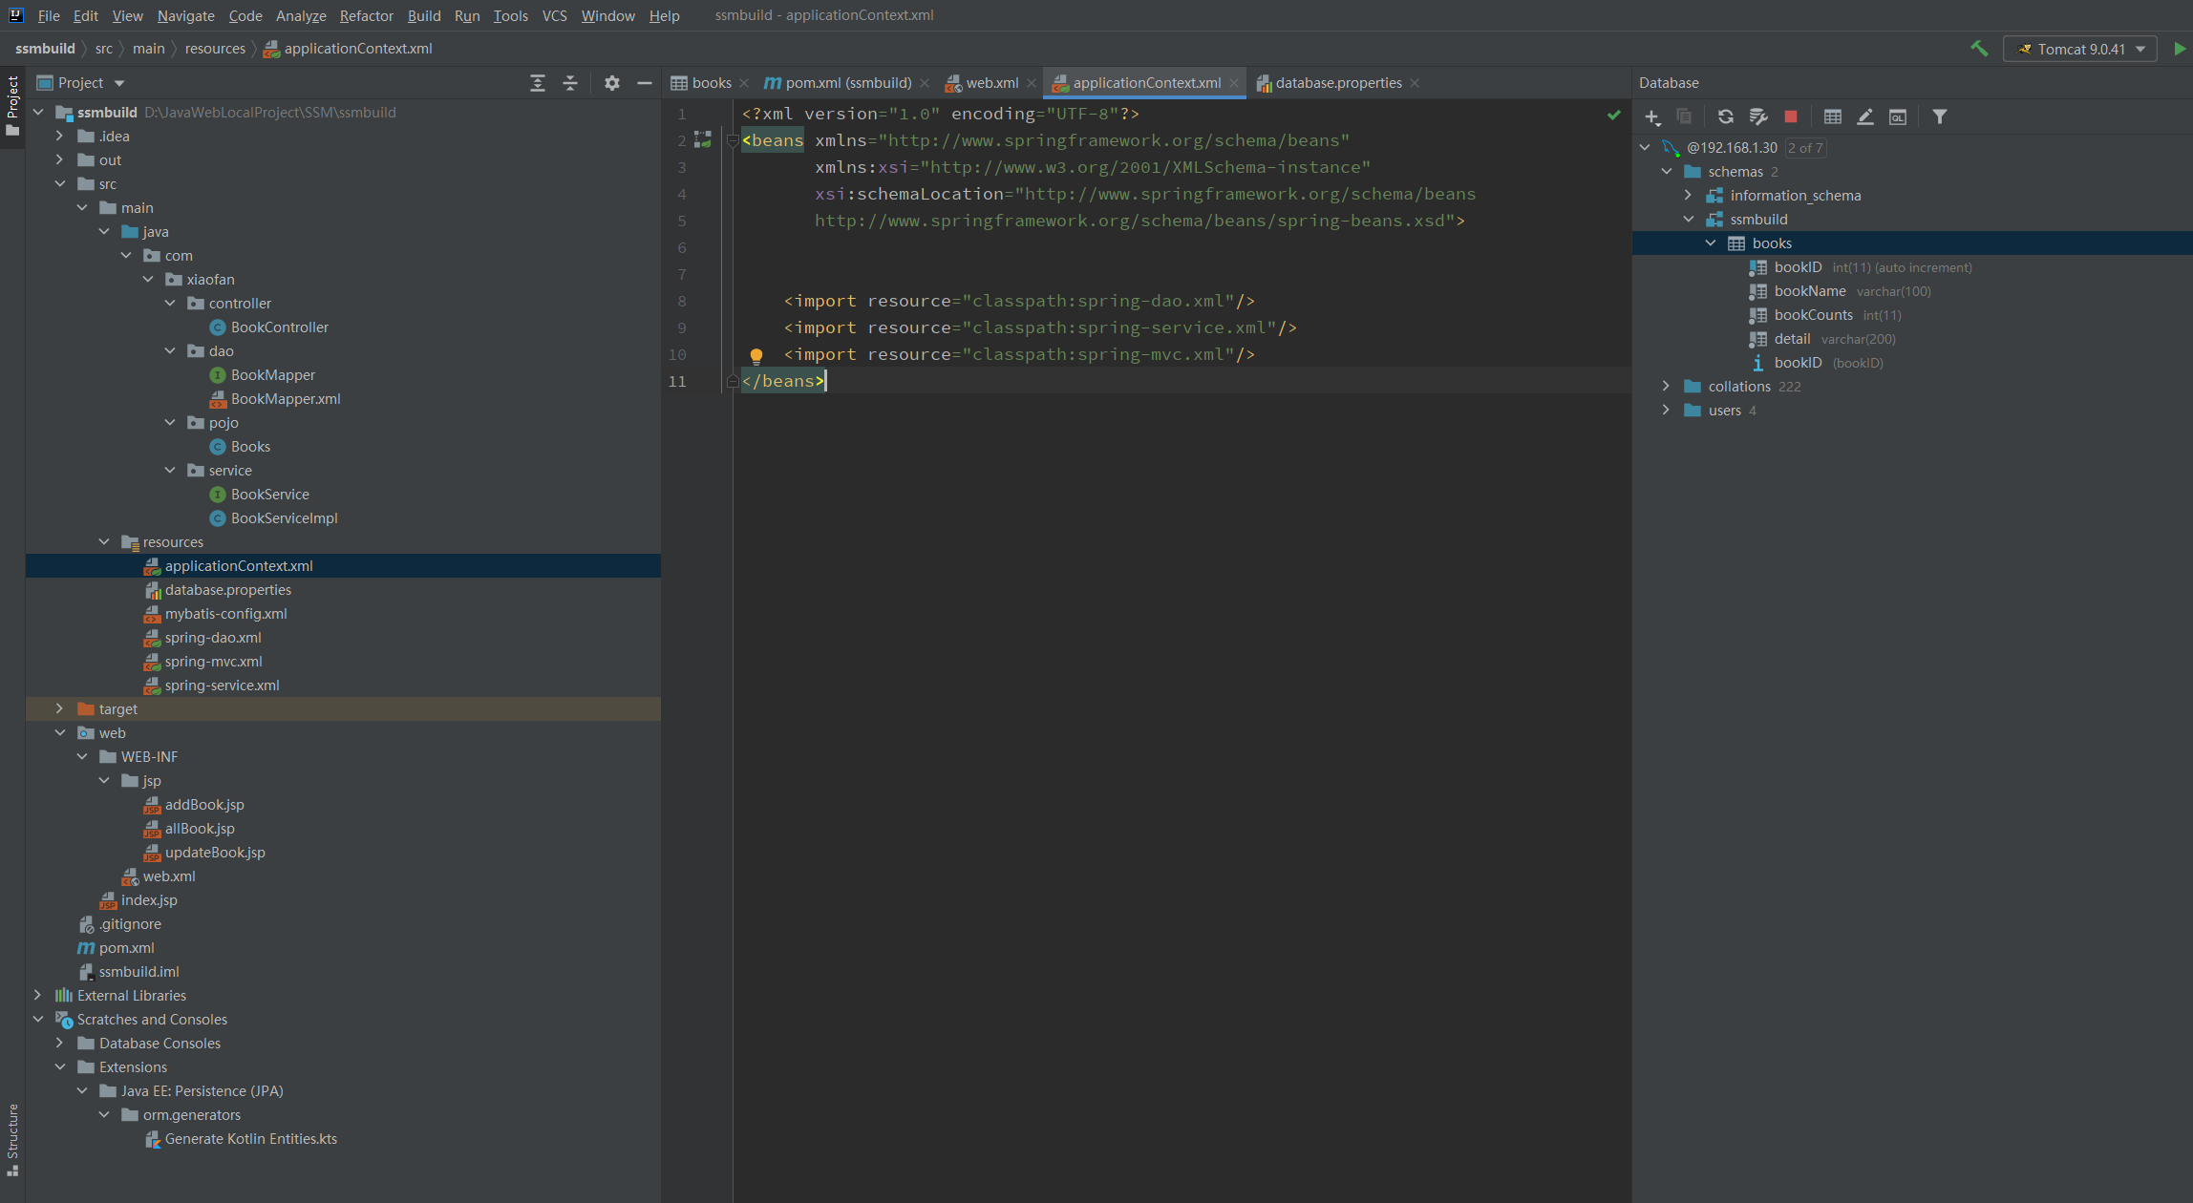Open the File menu
Viewport: 2193px width, 1203px height.
click(x=49, y=15)
